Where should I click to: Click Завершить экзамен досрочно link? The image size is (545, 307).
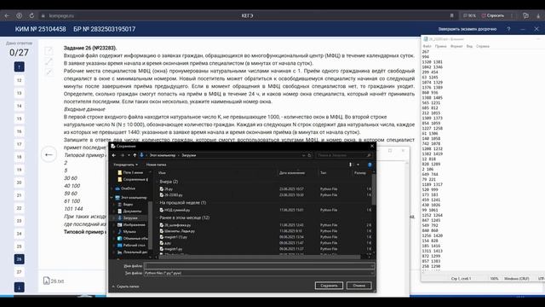pyautogui.click(x=468, y=29)
